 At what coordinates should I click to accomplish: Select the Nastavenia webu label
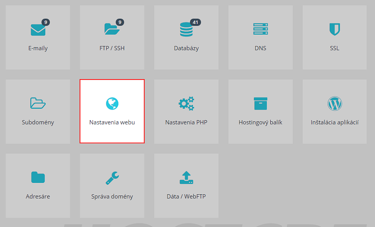(112, 122)
